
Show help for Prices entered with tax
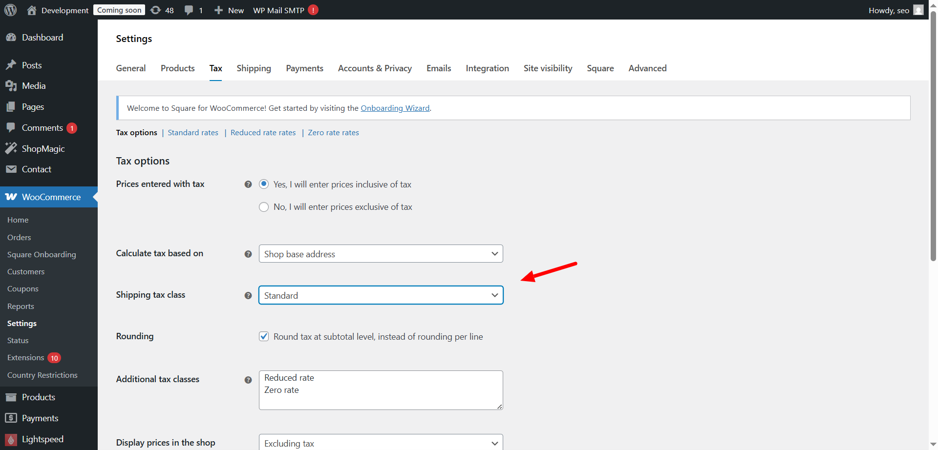click(248, 184)
